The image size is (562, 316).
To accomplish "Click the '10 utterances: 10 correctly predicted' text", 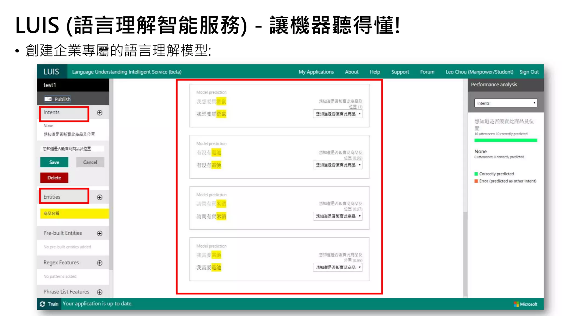I will point(501,134).
